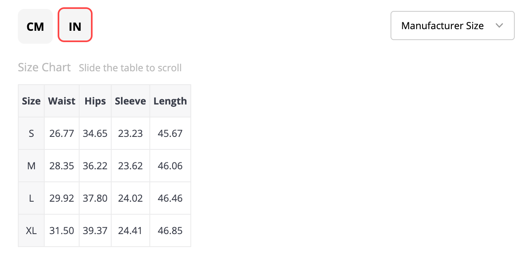Click the Hips column header
Screen dimensions: 531x260
pos(95,101)
